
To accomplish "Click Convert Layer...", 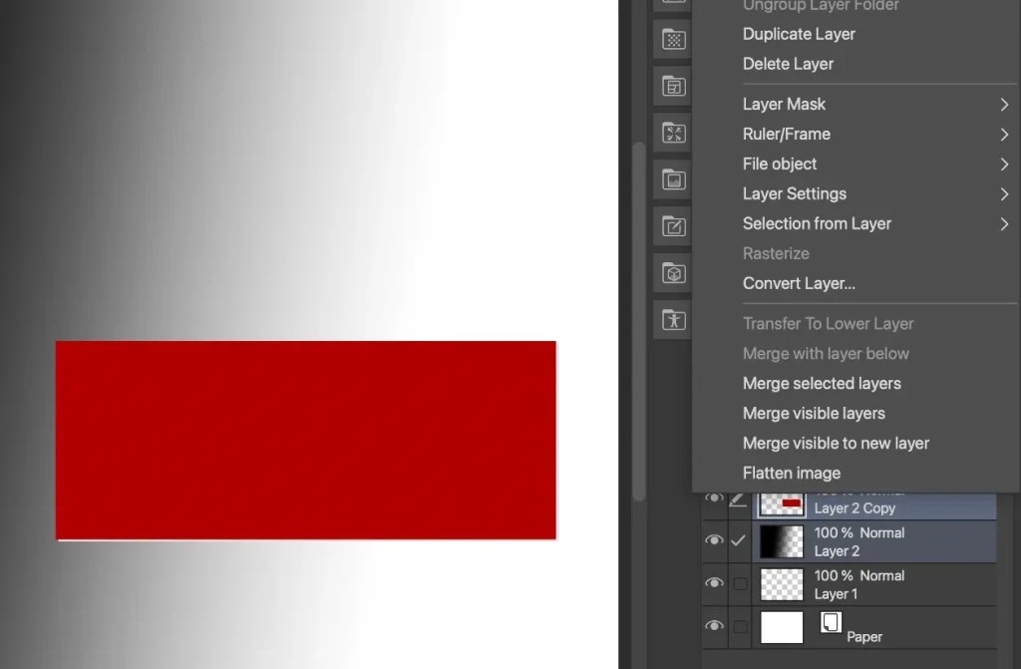I will (x=799, y=283).
